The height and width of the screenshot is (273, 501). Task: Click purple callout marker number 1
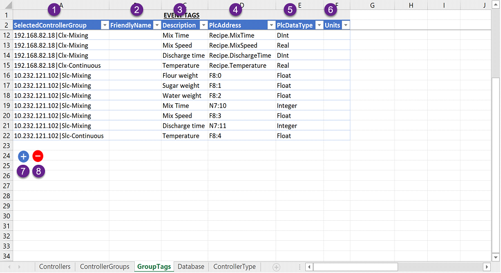53,9
